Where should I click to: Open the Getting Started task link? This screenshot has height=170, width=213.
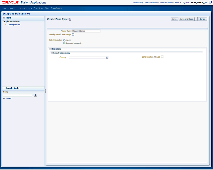point(14,25)
